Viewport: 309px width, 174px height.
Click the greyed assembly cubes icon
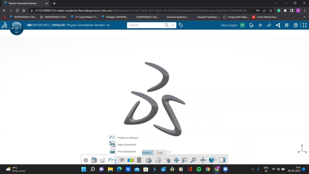click(158, 160)
